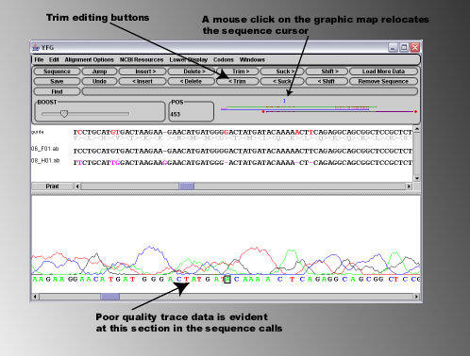Click the up arrow of alignment vertical scrollbar
Viewport: 470px width, 356px height.
pos(416,129)
